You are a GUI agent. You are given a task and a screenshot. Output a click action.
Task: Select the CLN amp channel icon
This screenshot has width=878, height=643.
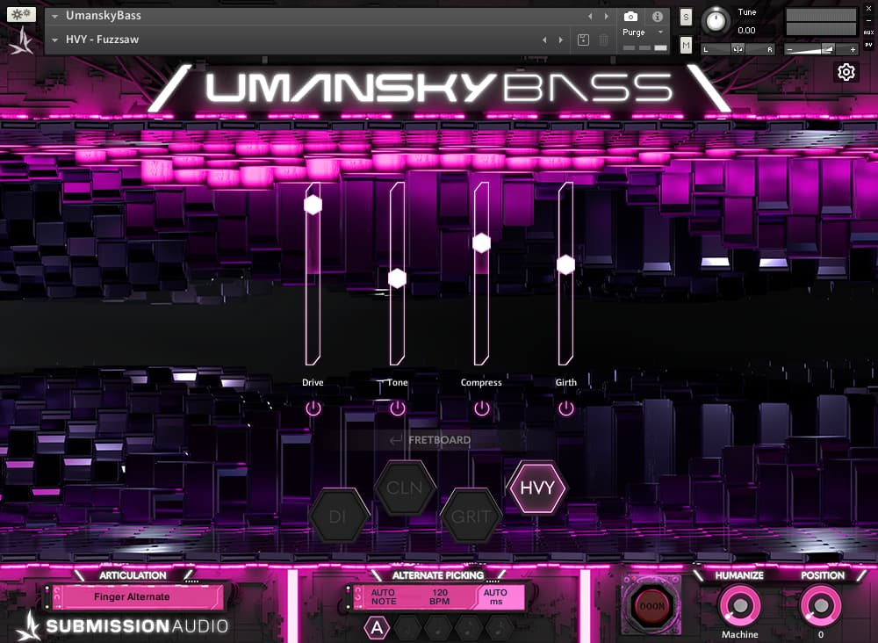[x=404, y=488]
